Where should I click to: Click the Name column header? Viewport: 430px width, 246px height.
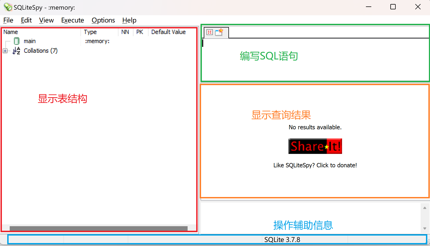[x=11, y=32]
